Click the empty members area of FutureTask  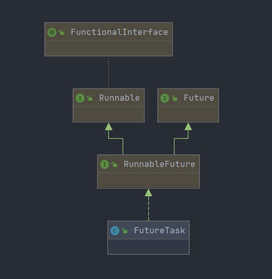(x=148, y=247)
